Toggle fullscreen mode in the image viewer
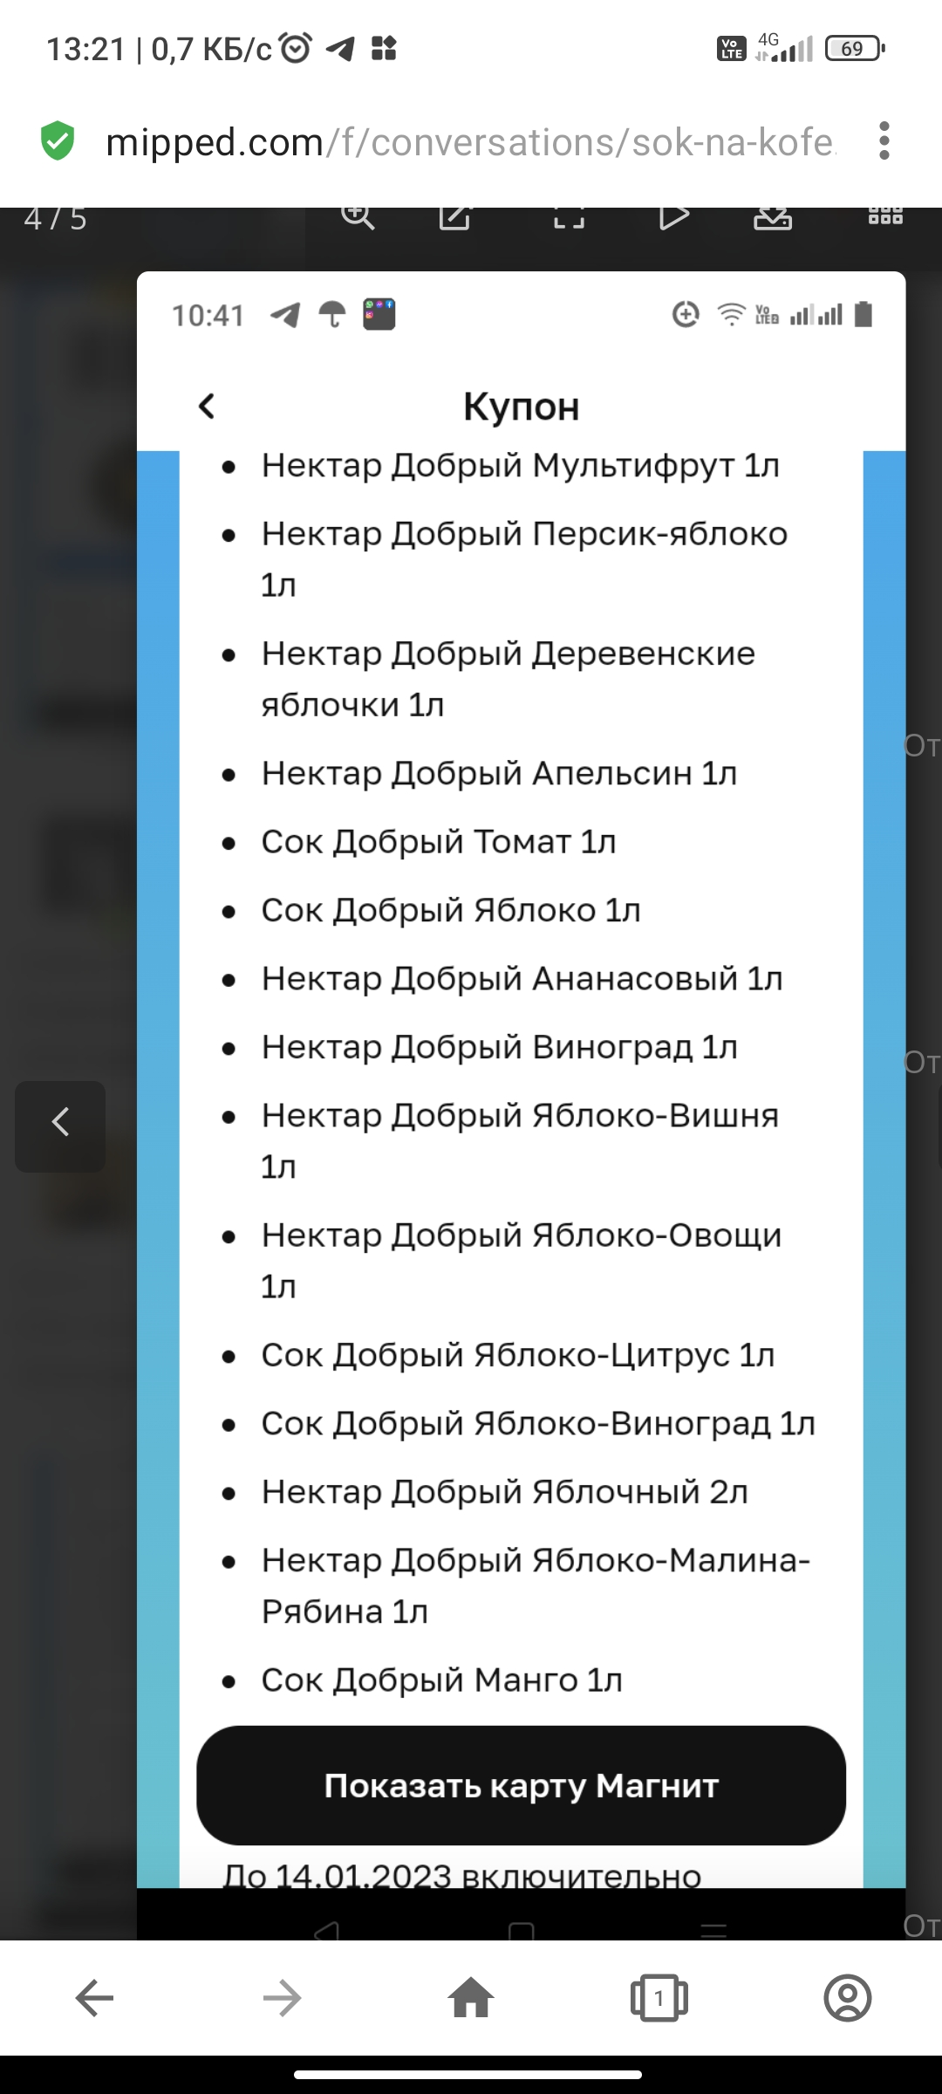Image resolution: width=942 pixels, height=2094 pixels. pyautogui.click(x=569, y=216)
